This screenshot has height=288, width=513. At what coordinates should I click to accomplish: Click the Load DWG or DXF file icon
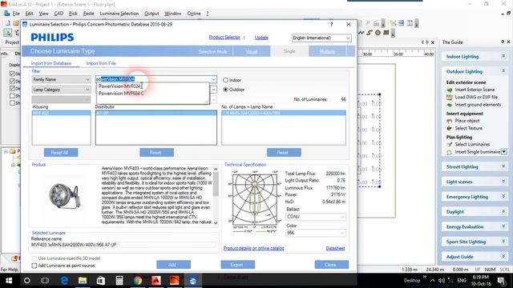[450, 98]
